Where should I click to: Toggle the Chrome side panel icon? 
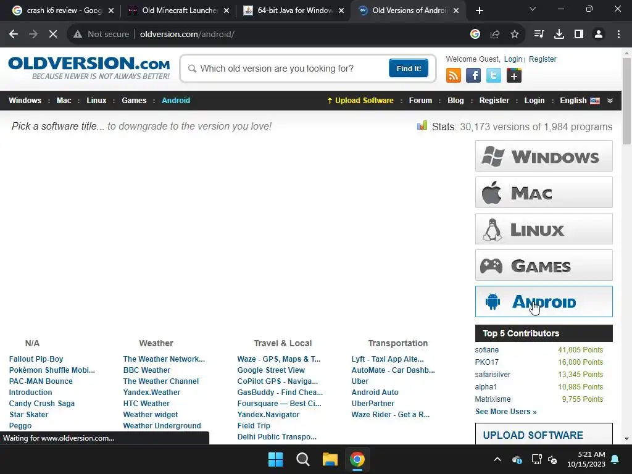pos(579,35)
